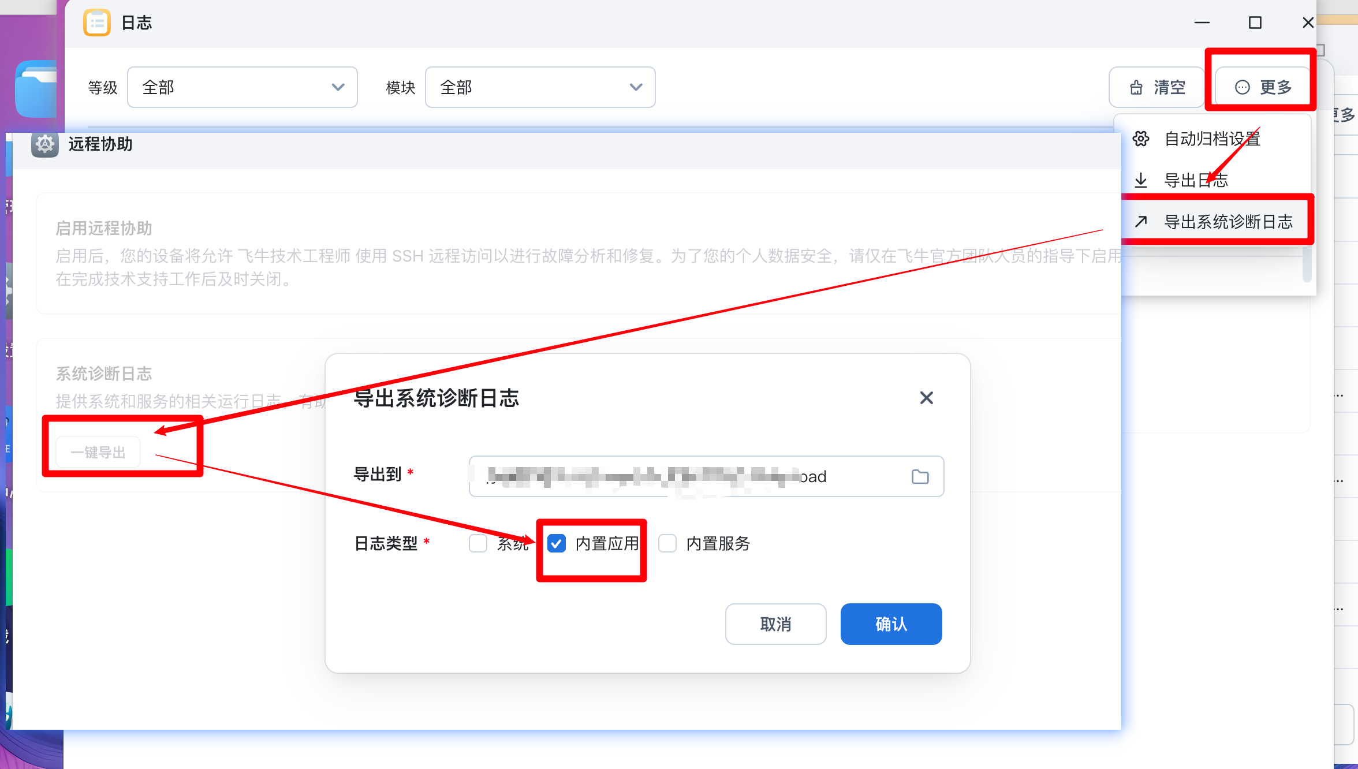
Task: Select 导出系统诊断日志 menu entry
Action: [x=1228, y=222]
